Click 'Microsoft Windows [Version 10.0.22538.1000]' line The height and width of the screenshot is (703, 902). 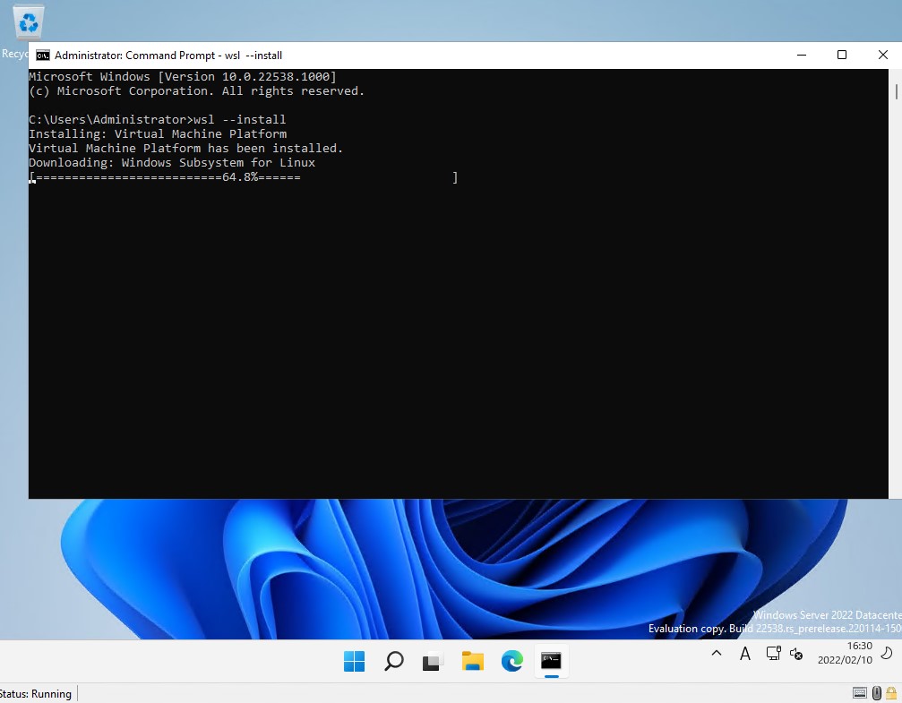point(183,76)
